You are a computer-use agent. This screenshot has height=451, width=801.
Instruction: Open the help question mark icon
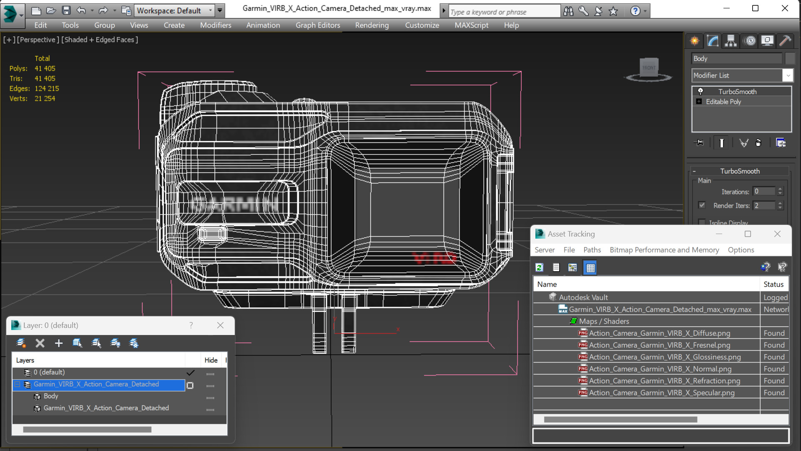pos(635,11)
